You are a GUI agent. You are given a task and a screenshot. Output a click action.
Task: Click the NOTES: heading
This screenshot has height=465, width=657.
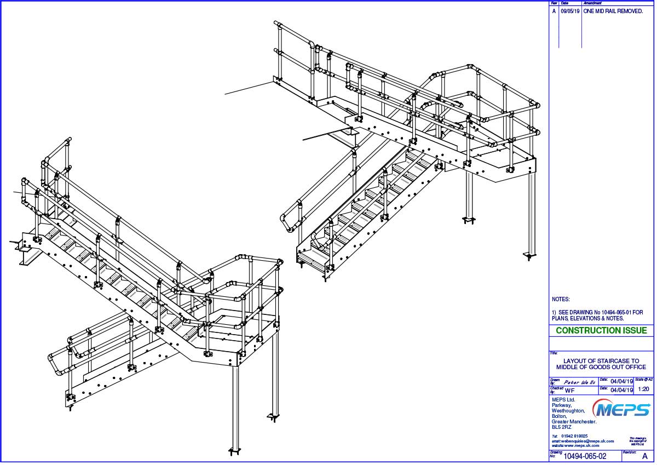(561, 300)
